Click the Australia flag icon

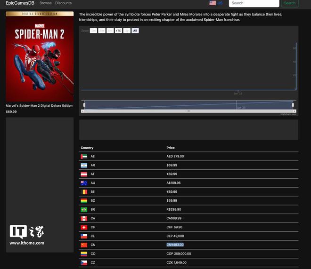click(x=84, y=183)
